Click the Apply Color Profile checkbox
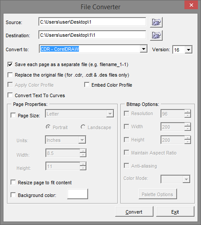 pos(10,85)
